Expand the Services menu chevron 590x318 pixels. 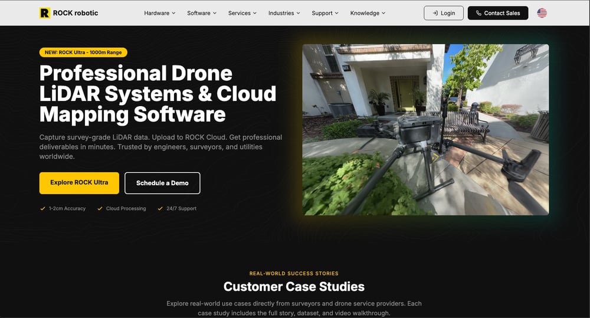[x=254, y=13]
